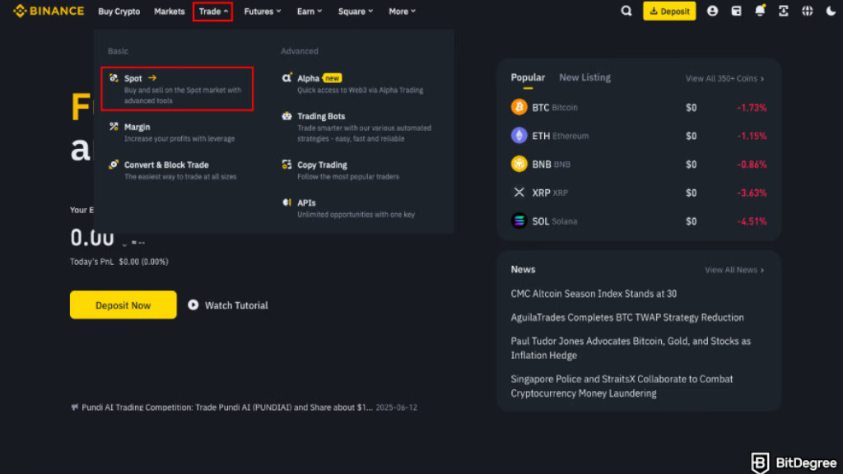Select Spot from Trade menu

177,89
